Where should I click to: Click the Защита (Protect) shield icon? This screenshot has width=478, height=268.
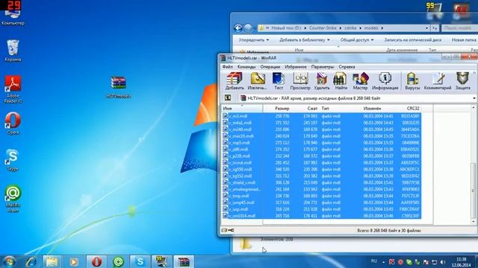[462, 81]
